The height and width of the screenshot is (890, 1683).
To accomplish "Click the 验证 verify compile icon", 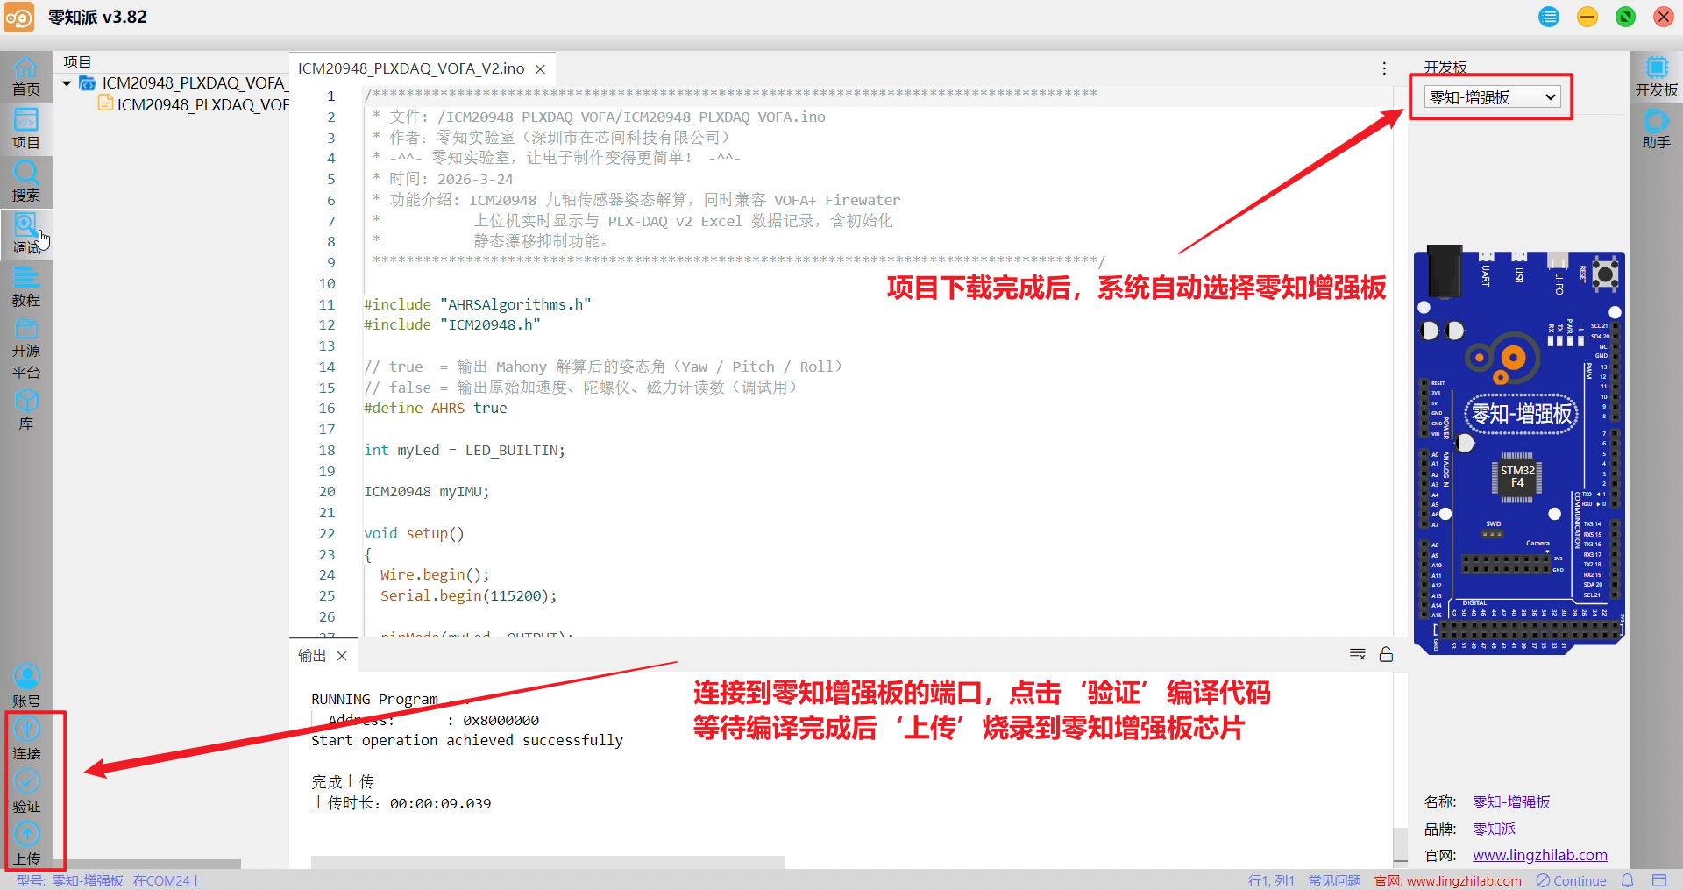I will (26, 791).
